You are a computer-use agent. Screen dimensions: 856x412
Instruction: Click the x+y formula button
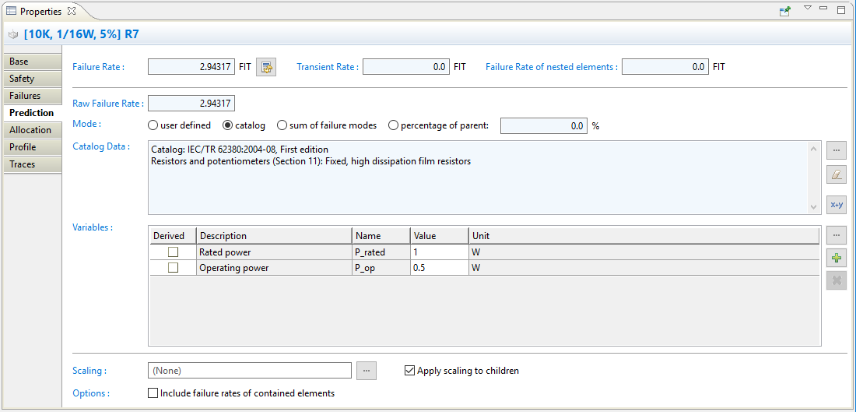[836, 205]
